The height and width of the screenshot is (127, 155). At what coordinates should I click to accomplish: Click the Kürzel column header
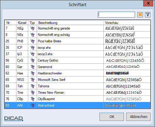click(x=22, y=23)
